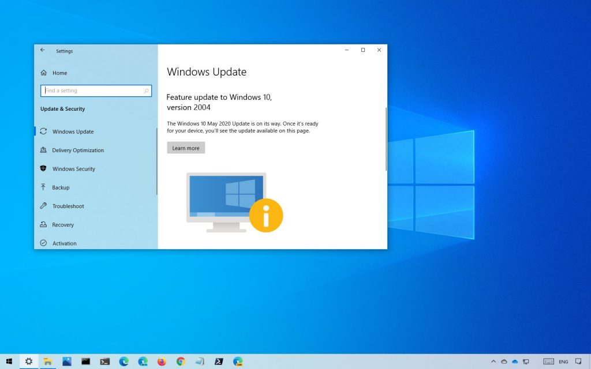Launch Google Chrome from the taskbar

(x=181, y=362)
